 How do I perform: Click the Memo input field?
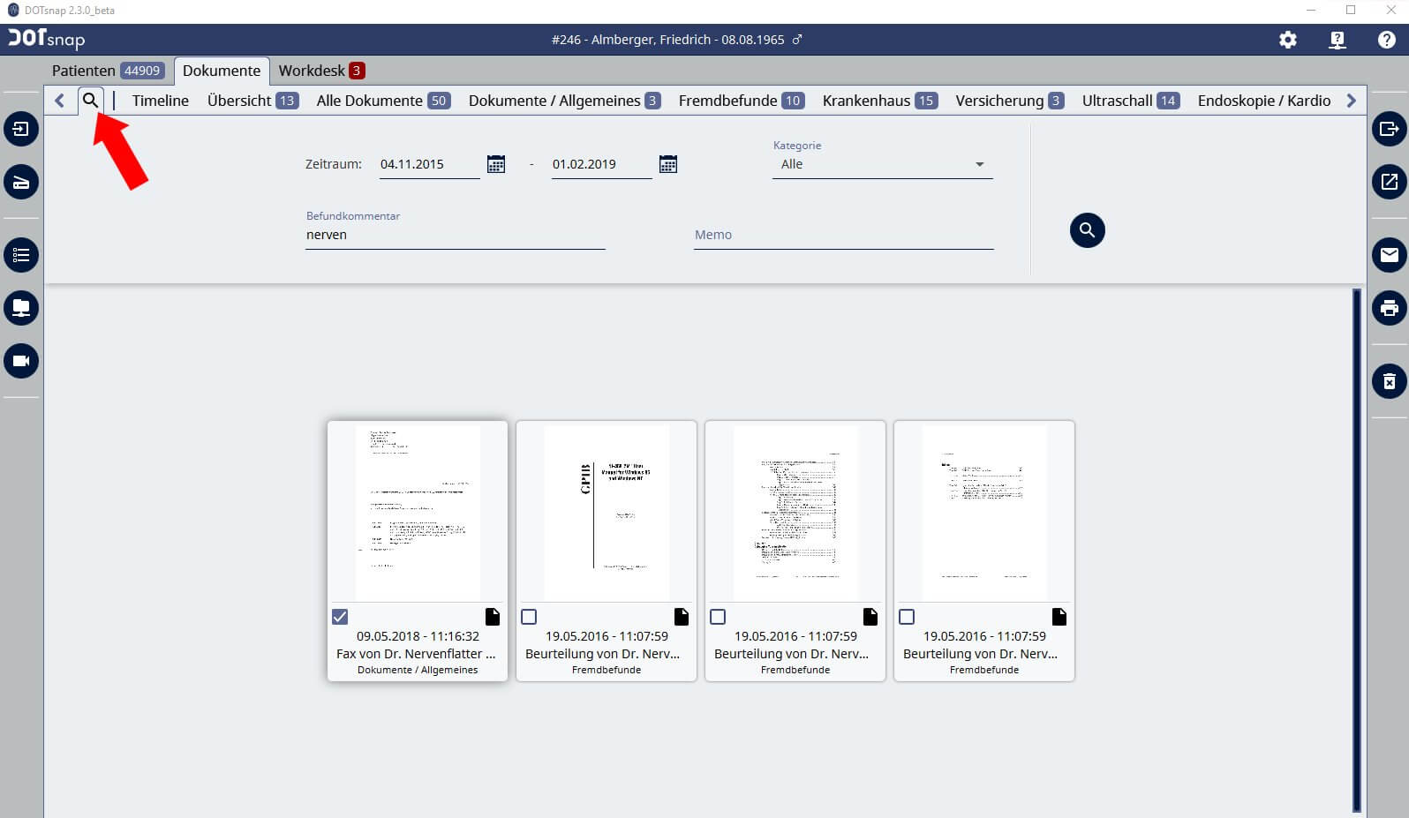(843, 236)
